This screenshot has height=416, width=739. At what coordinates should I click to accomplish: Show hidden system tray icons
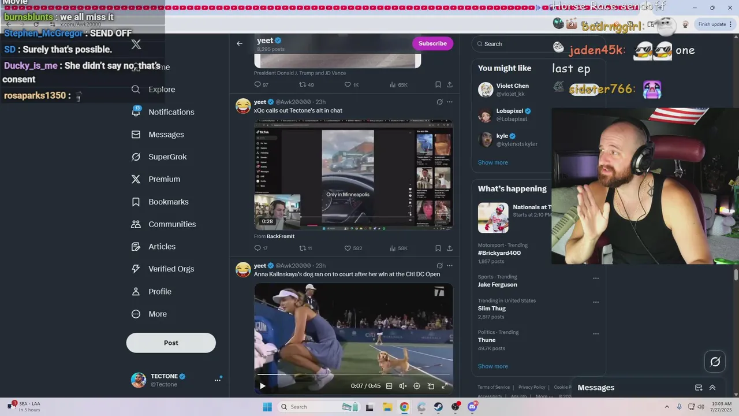[x=667, y=407]
